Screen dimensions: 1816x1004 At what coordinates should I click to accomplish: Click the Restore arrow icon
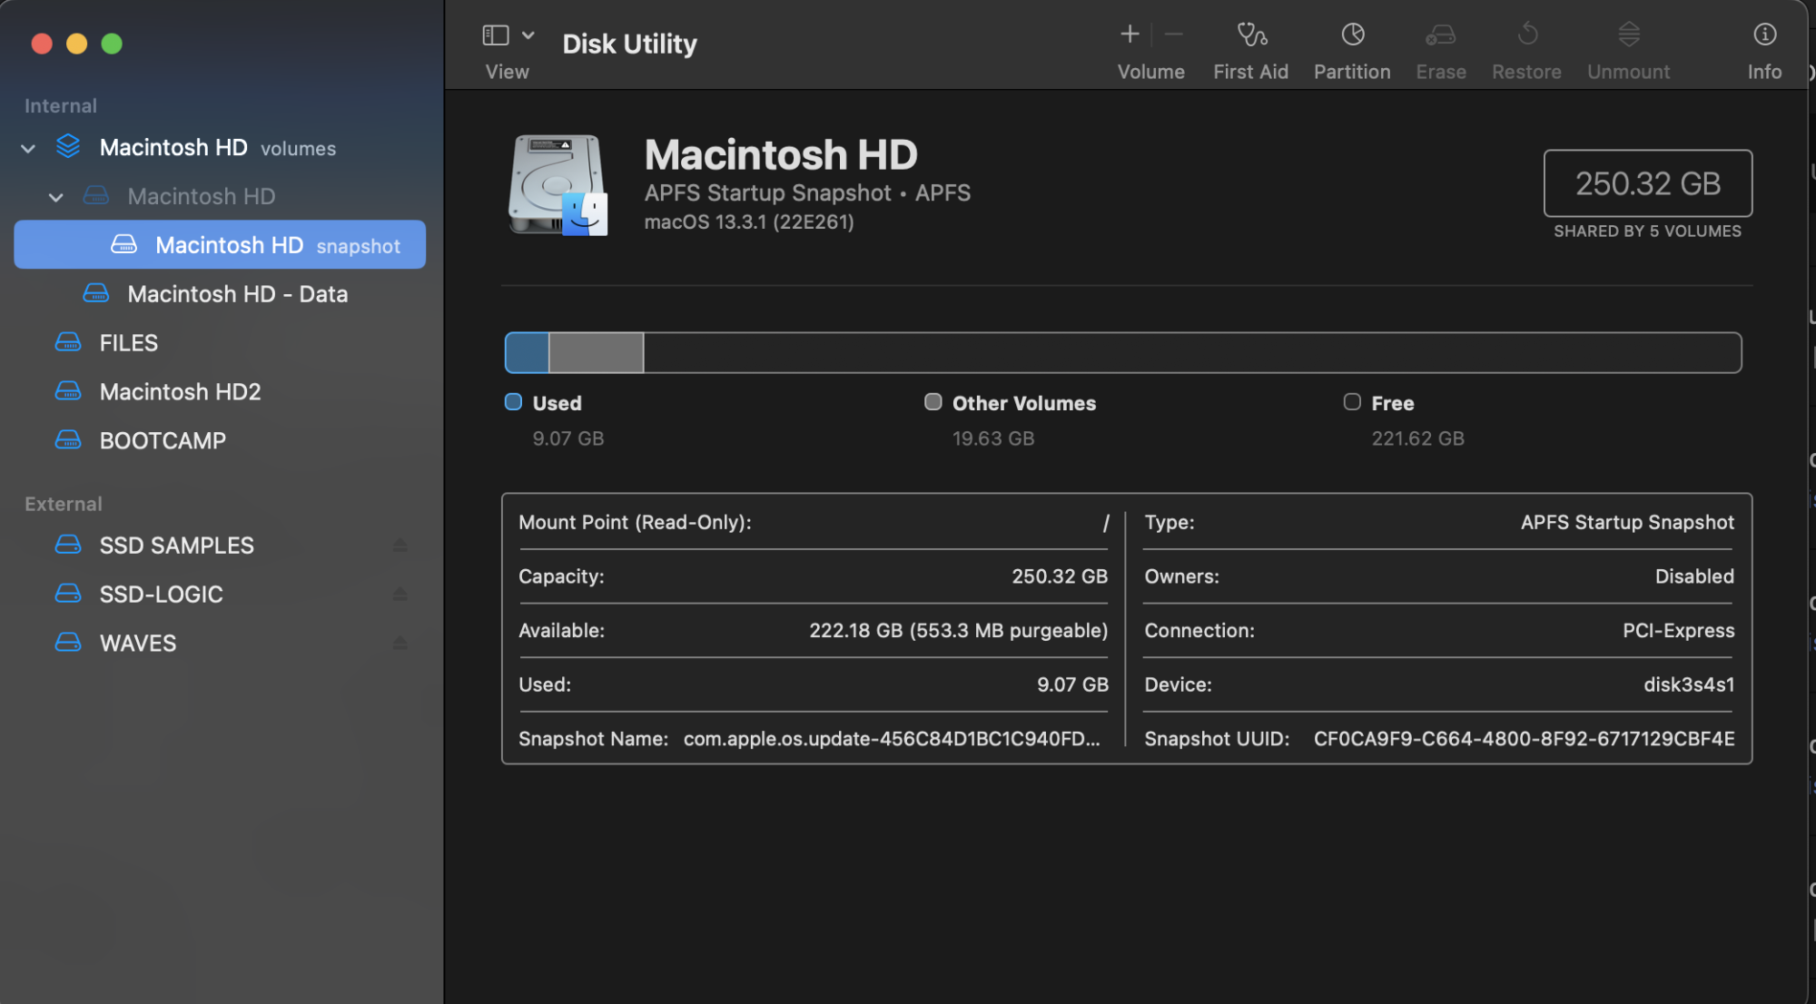click(1526, 35)
